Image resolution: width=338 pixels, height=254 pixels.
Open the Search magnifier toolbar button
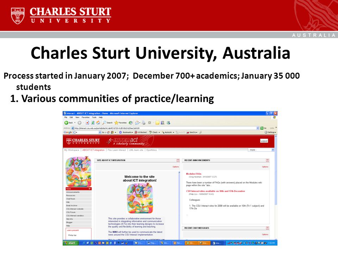click(x=108, y=123)
